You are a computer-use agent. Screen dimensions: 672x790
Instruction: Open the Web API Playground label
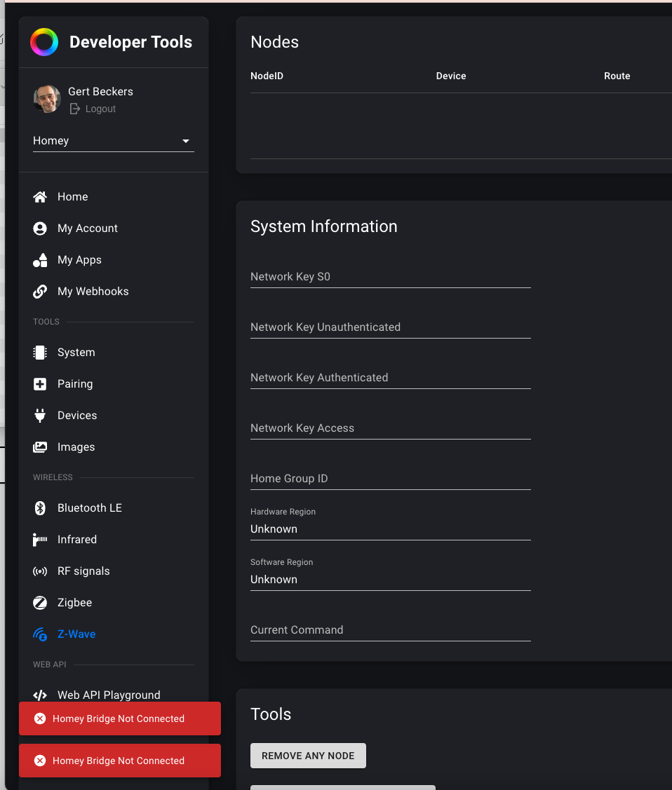109,695
